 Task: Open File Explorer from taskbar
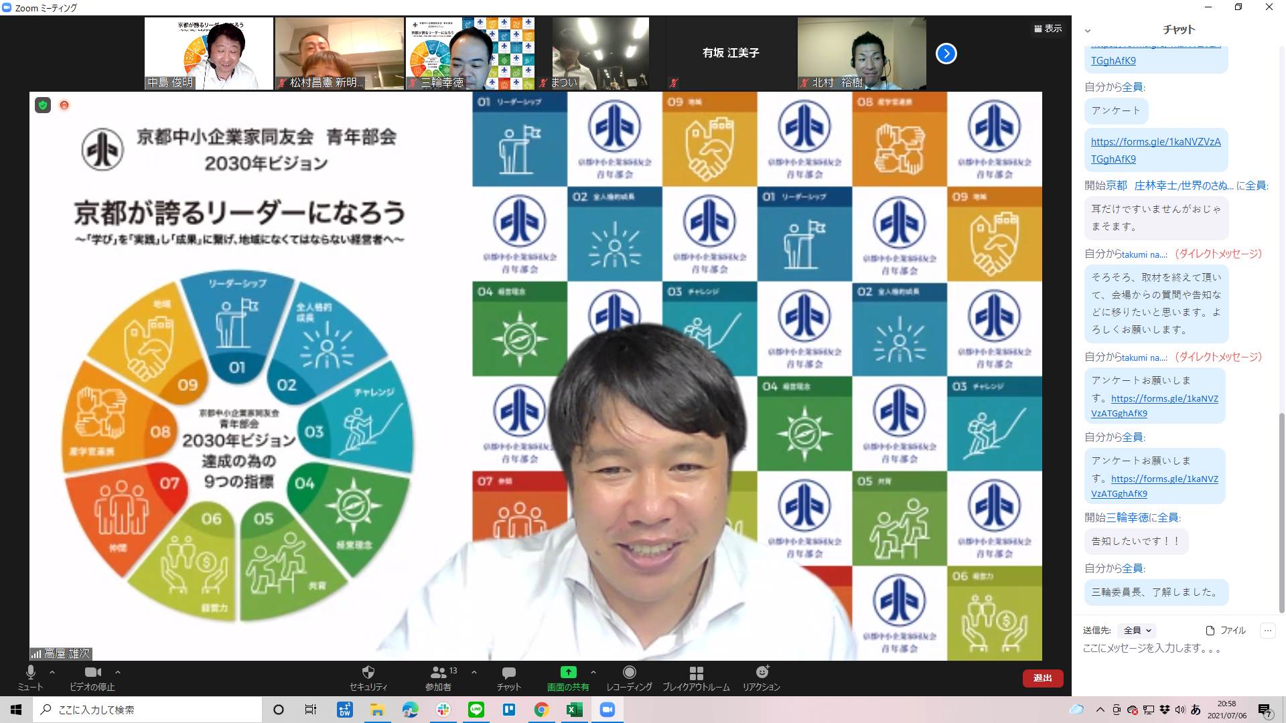pyautogui.click(x=377, y=710)
